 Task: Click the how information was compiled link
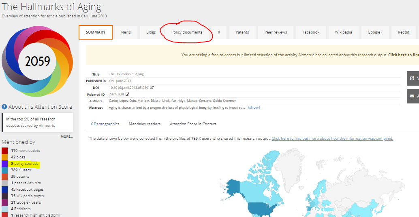pos(332,139)
